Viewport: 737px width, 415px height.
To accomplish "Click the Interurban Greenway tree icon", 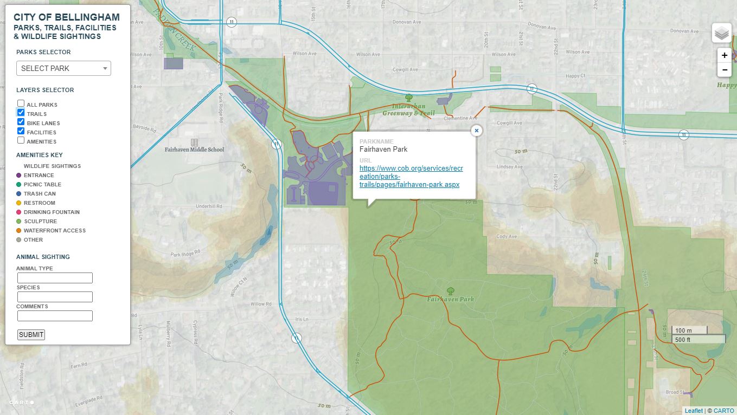I will coord(408,98).
